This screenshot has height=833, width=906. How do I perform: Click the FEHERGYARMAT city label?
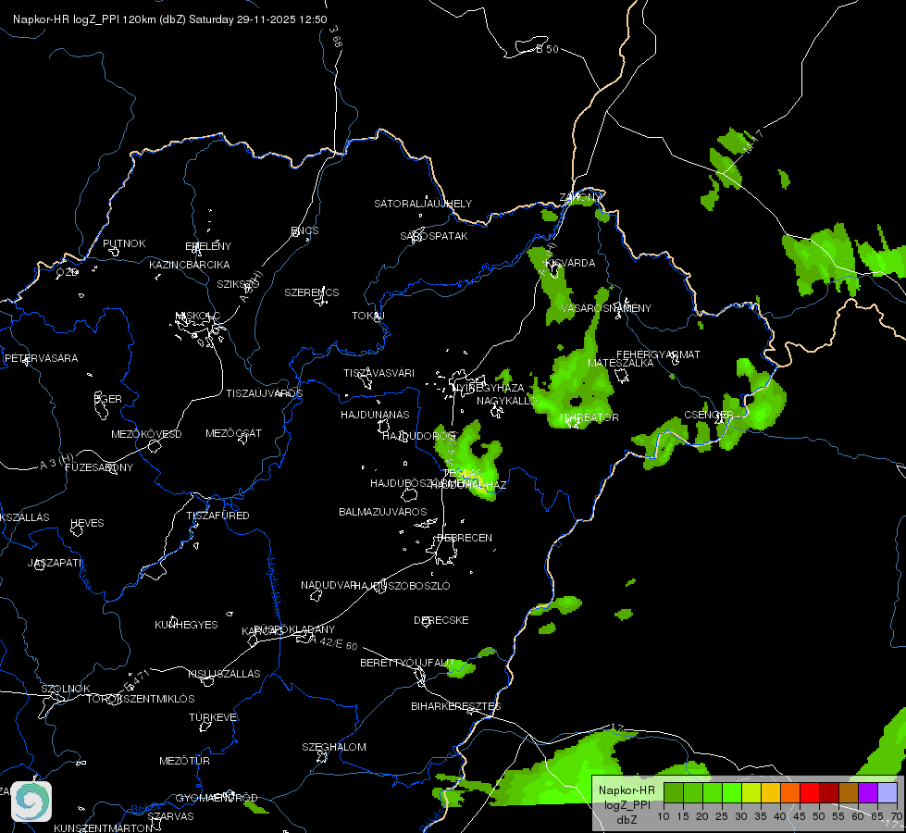pyautogui.click(x=658, y=354)
